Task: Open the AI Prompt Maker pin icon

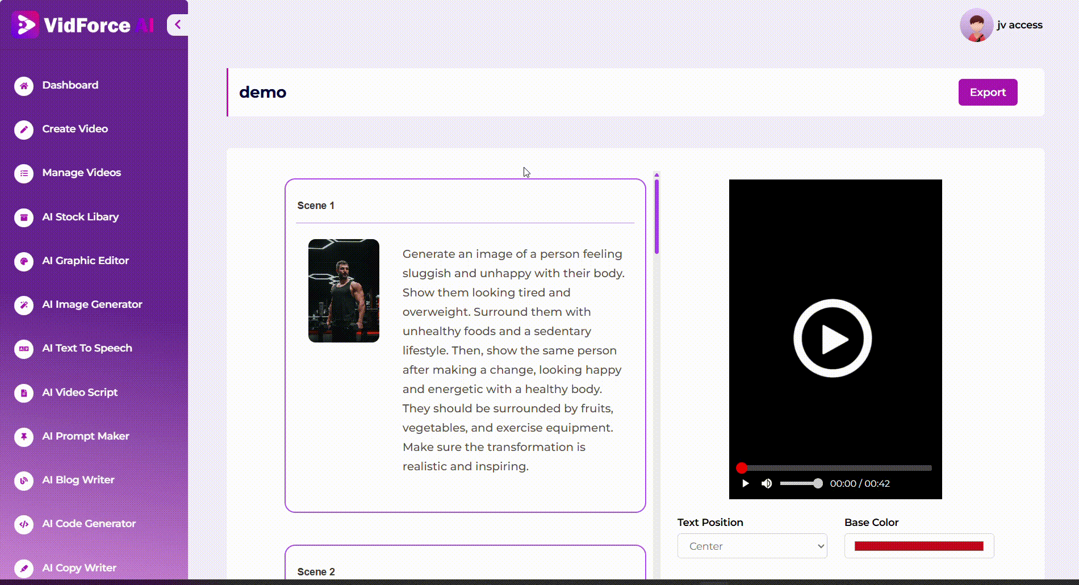Action: click(x=24, y=437)
